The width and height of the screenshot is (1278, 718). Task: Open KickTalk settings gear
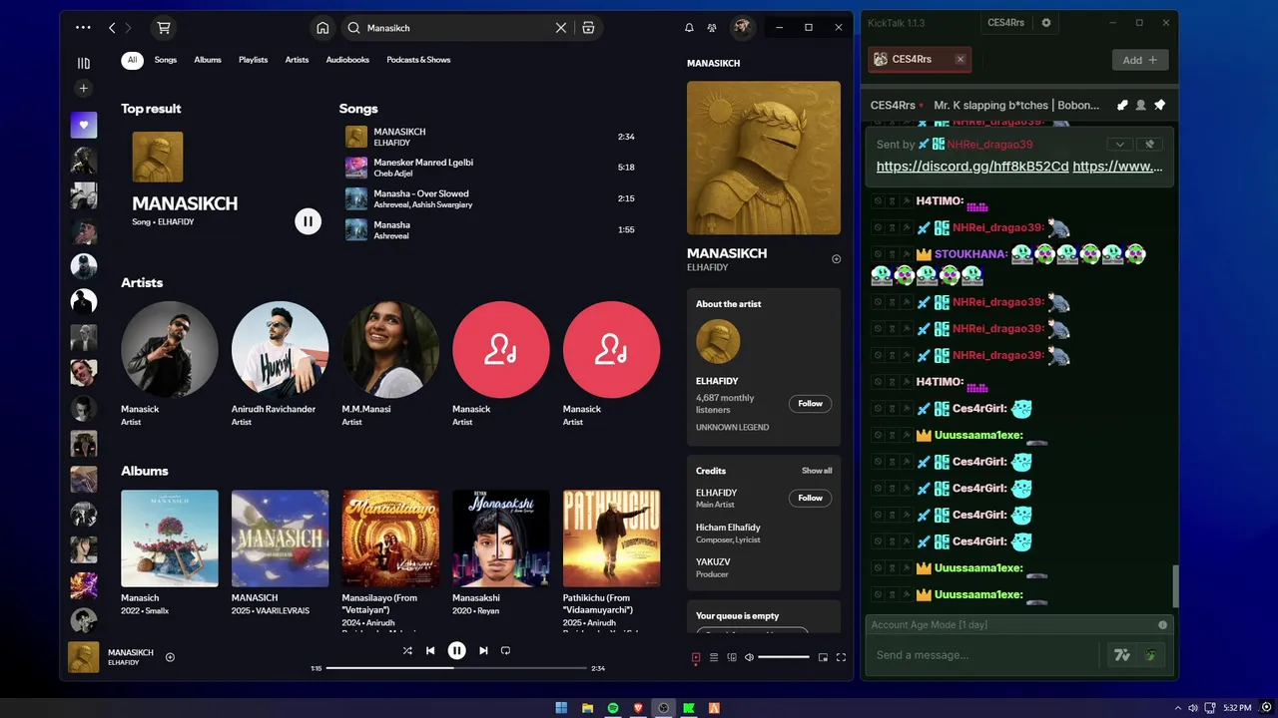tap(1046, 23)
